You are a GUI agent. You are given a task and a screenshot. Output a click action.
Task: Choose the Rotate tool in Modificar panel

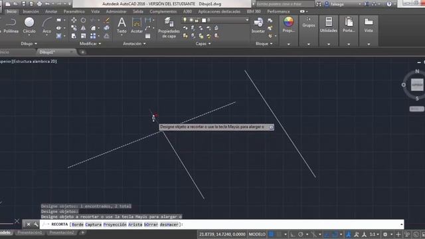point(83,20)
